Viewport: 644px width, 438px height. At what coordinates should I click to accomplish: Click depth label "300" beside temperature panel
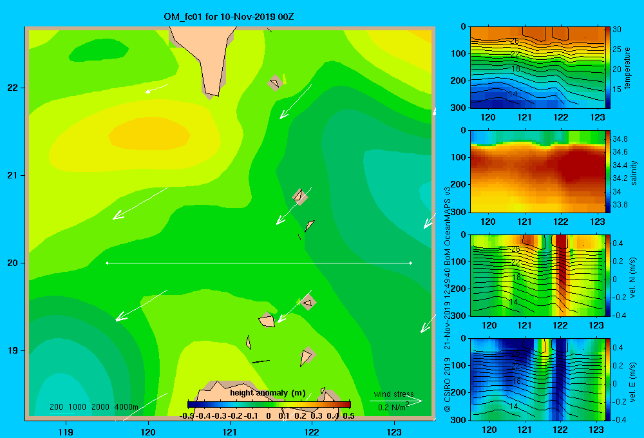click(x=459, y=108)
